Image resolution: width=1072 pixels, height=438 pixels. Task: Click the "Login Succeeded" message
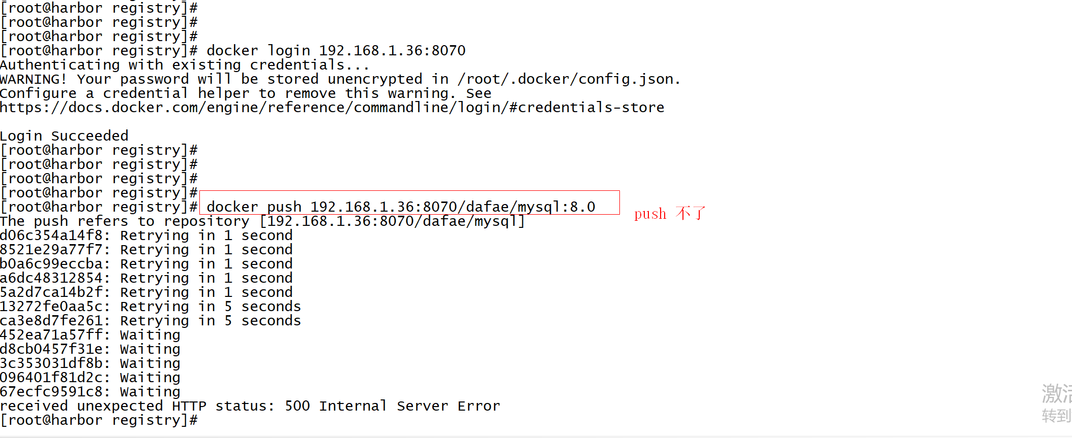(x=64, y=136)
